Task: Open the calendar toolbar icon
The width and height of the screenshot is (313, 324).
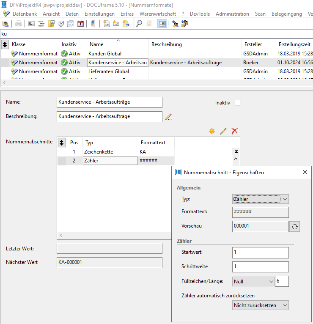Action: [80, 24]
